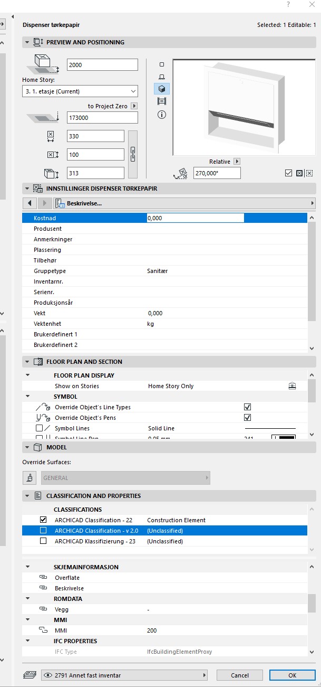Open the object info preview icon
This screenshot has width=321, height=687.
162,115
